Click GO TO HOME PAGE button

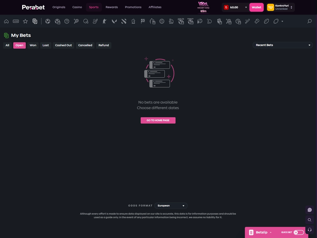pyautogui.click(x=158, y=120)
